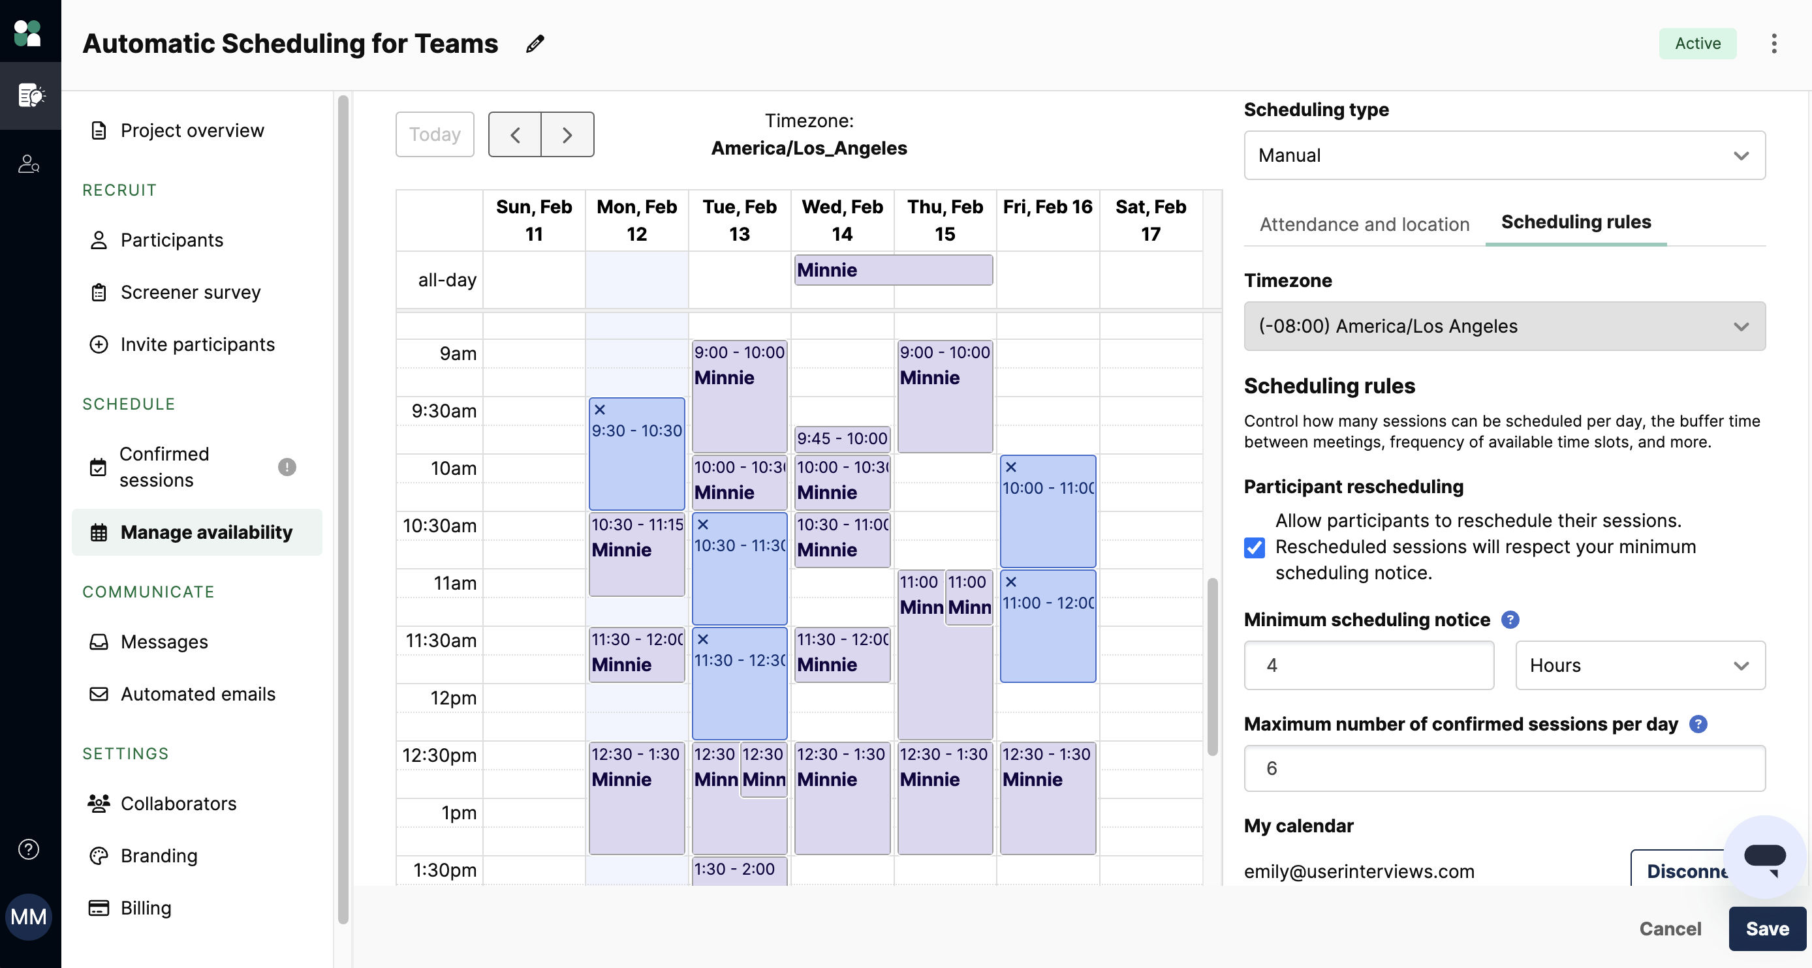Go to the previous week
Screen dimensions: 1812x968
(515, 134)
